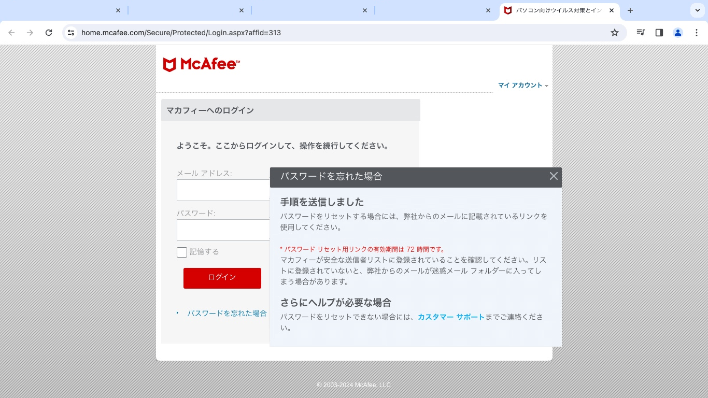Open a new tab with the plus icon
Image resolution: width=708 pixels, height=398 pixels.
[x=630, y=10]
